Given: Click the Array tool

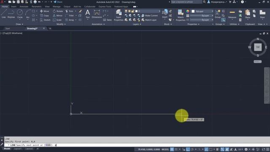Looking at the screenshot, I should coord(70,20).
